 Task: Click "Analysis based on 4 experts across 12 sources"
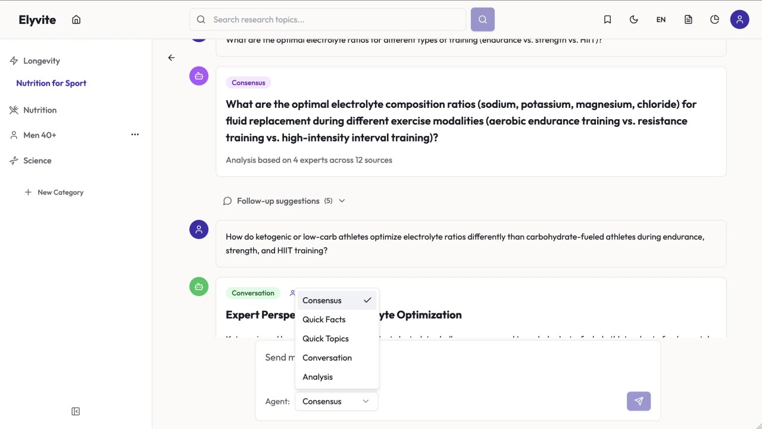point(309,160)
